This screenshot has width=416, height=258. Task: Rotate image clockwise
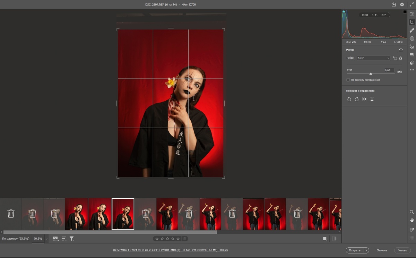tap(357, 99)
